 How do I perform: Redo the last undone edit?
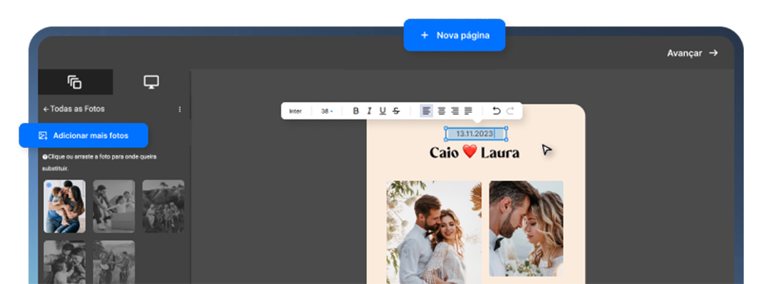pos(510,111)
